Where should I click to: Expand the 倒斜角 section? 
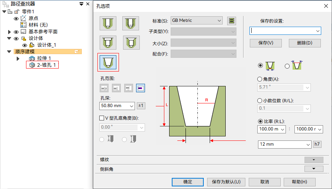pos(314,169)
